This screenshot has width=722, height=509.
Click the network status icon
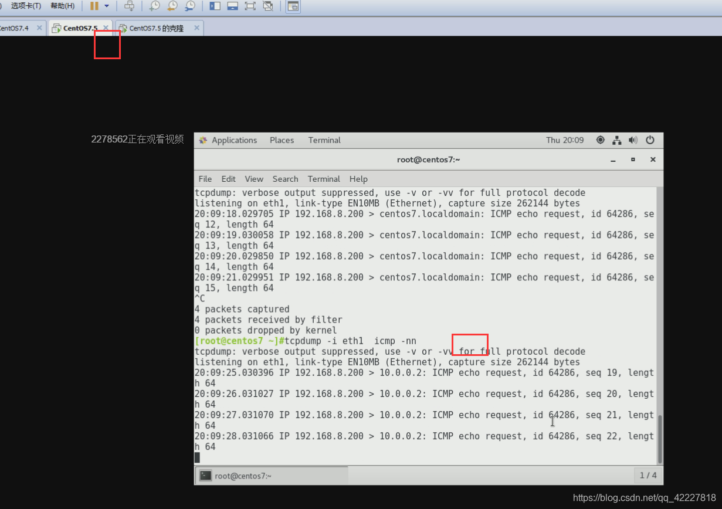(x=617, y=140)
